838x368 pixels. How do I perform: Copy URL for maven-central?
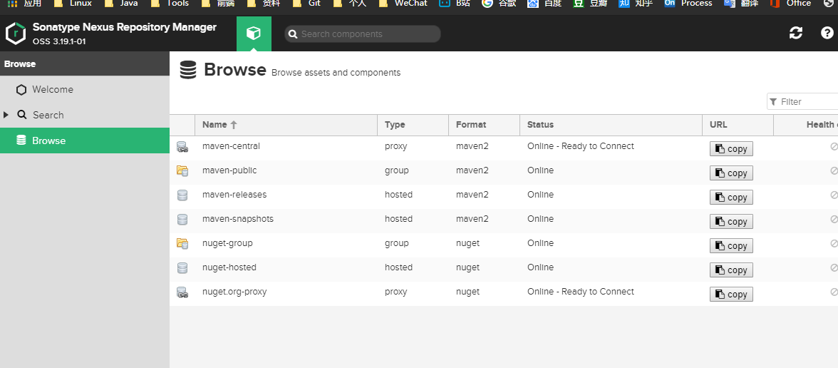[x=731, y=148]
